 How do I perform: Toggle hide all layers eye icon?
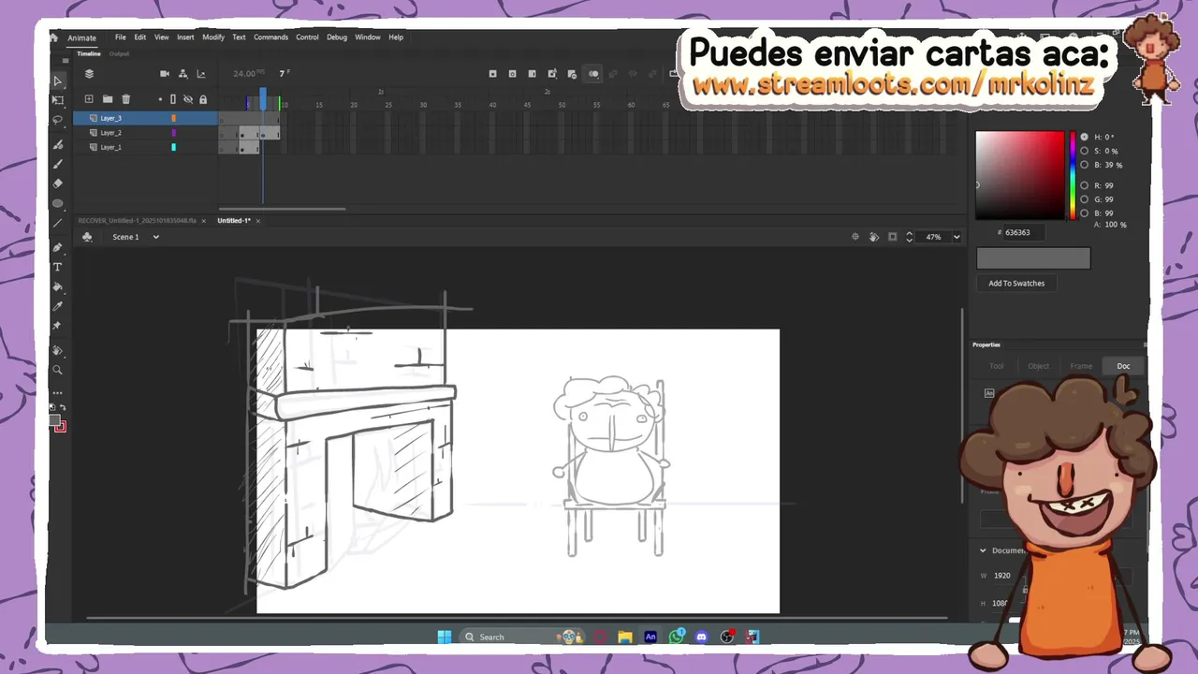click(x=188, y=99)
